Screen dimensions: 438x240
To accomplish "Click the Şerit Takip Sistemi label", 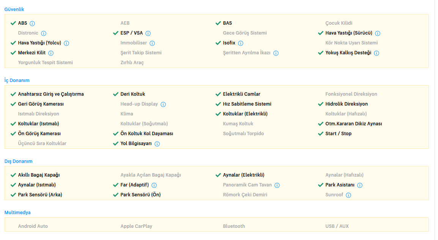I will pyautogui.click(x=141, y=52).
